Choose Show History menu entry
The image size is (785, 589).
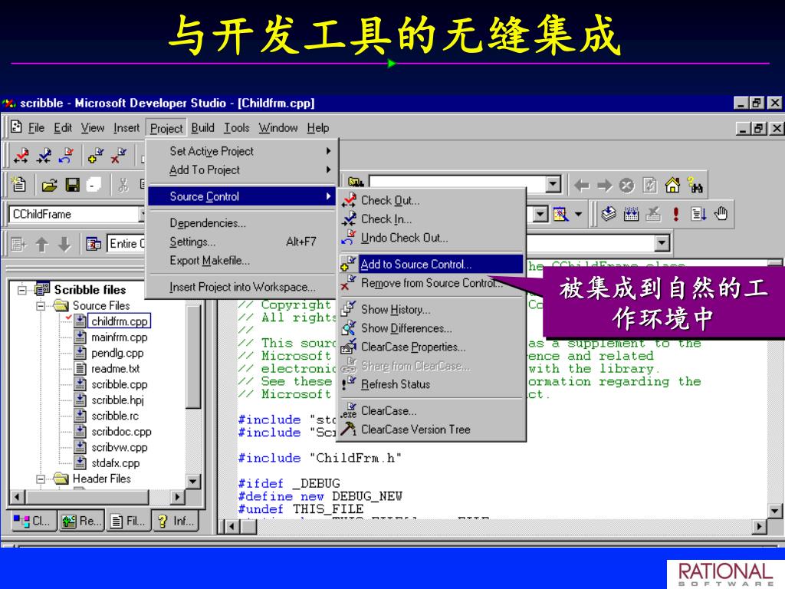tap(431, 310)
